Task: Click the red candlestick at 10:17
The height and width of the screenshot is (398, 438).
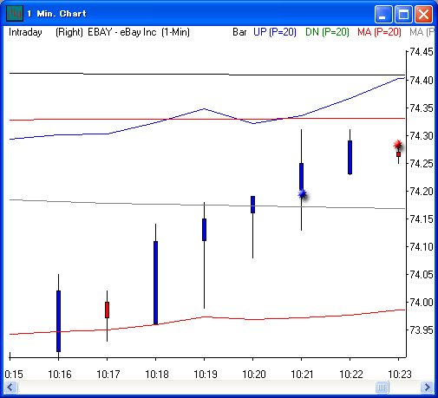Action: coord(107,310)
